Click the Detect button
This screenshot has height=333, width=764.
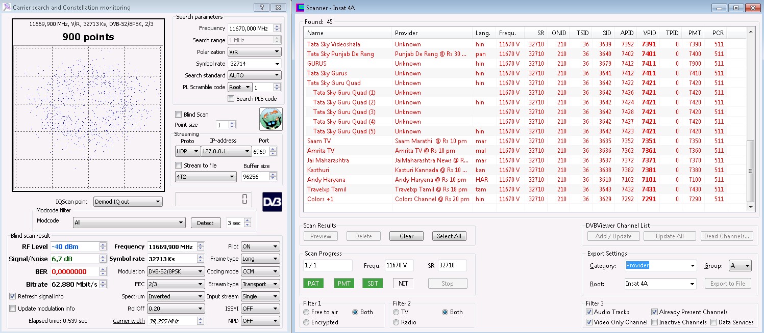click(x=205, y=223)
